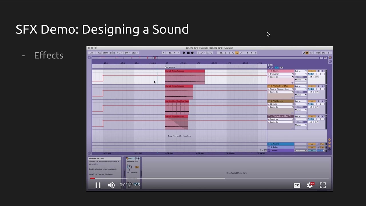Click the Set locator button
This screenshot has height=206, width=366.
(x=270, y=65)
